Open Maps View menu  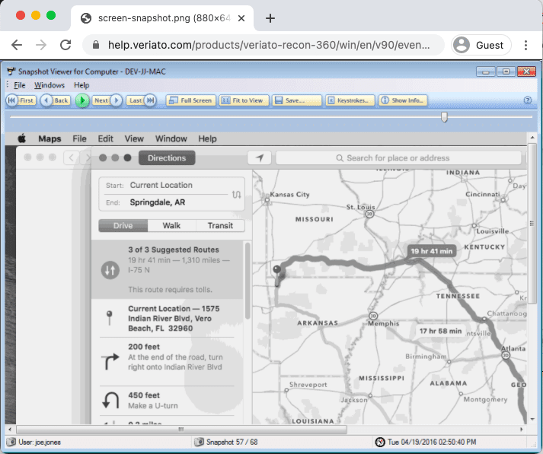coord(134,138)
